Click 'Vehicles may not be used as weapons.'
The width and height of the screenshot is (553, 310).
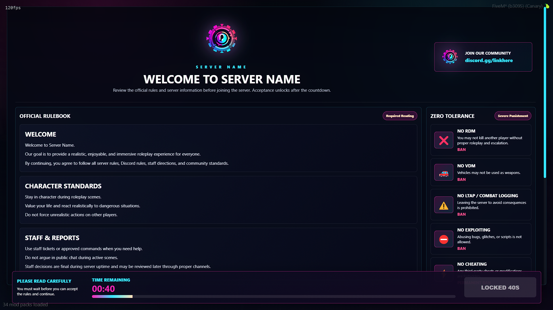click(x=488, y=173)
